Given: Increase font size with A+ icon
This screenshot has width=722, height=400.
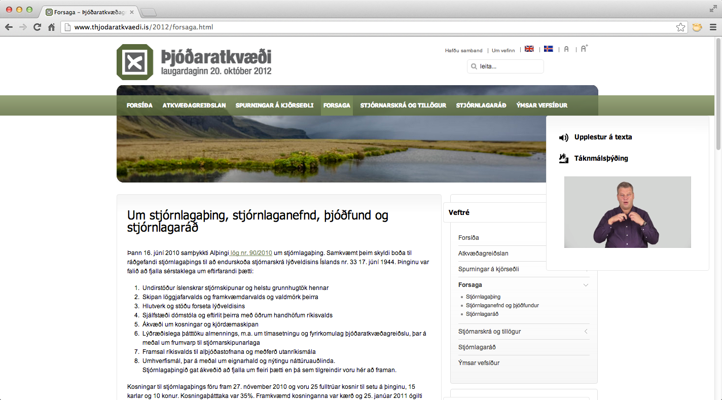Looking at the screenshot, I should coord(584,49).
